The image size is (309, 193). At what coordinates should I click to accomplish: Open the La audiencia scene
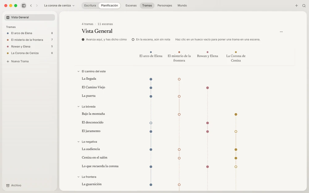pyautogui.click(x=91, y=149)
